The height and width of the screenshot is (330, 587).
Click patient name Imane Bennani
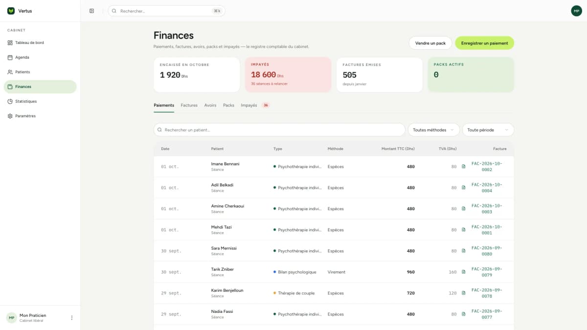225,164
